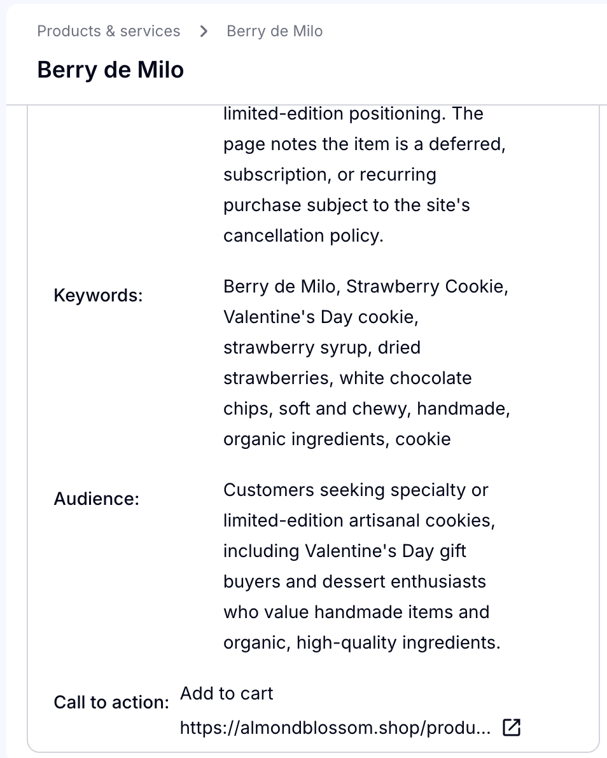
Task: Open the external link icon beside the URL
Action: (511, 727)
